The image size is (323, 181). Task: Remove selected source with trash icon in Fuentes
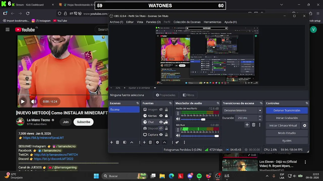[150, 142]
